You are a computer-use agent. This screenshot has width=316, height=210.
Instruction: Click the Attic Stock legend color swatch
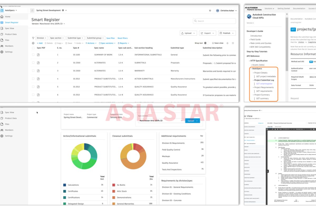114,191
